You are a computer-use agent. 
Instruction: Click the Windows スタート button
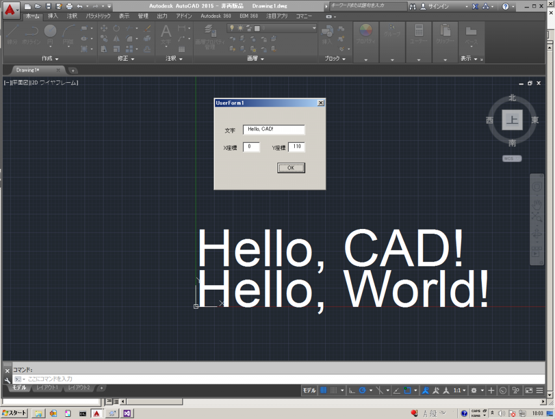pyautogui.click(x=14, y=413)
